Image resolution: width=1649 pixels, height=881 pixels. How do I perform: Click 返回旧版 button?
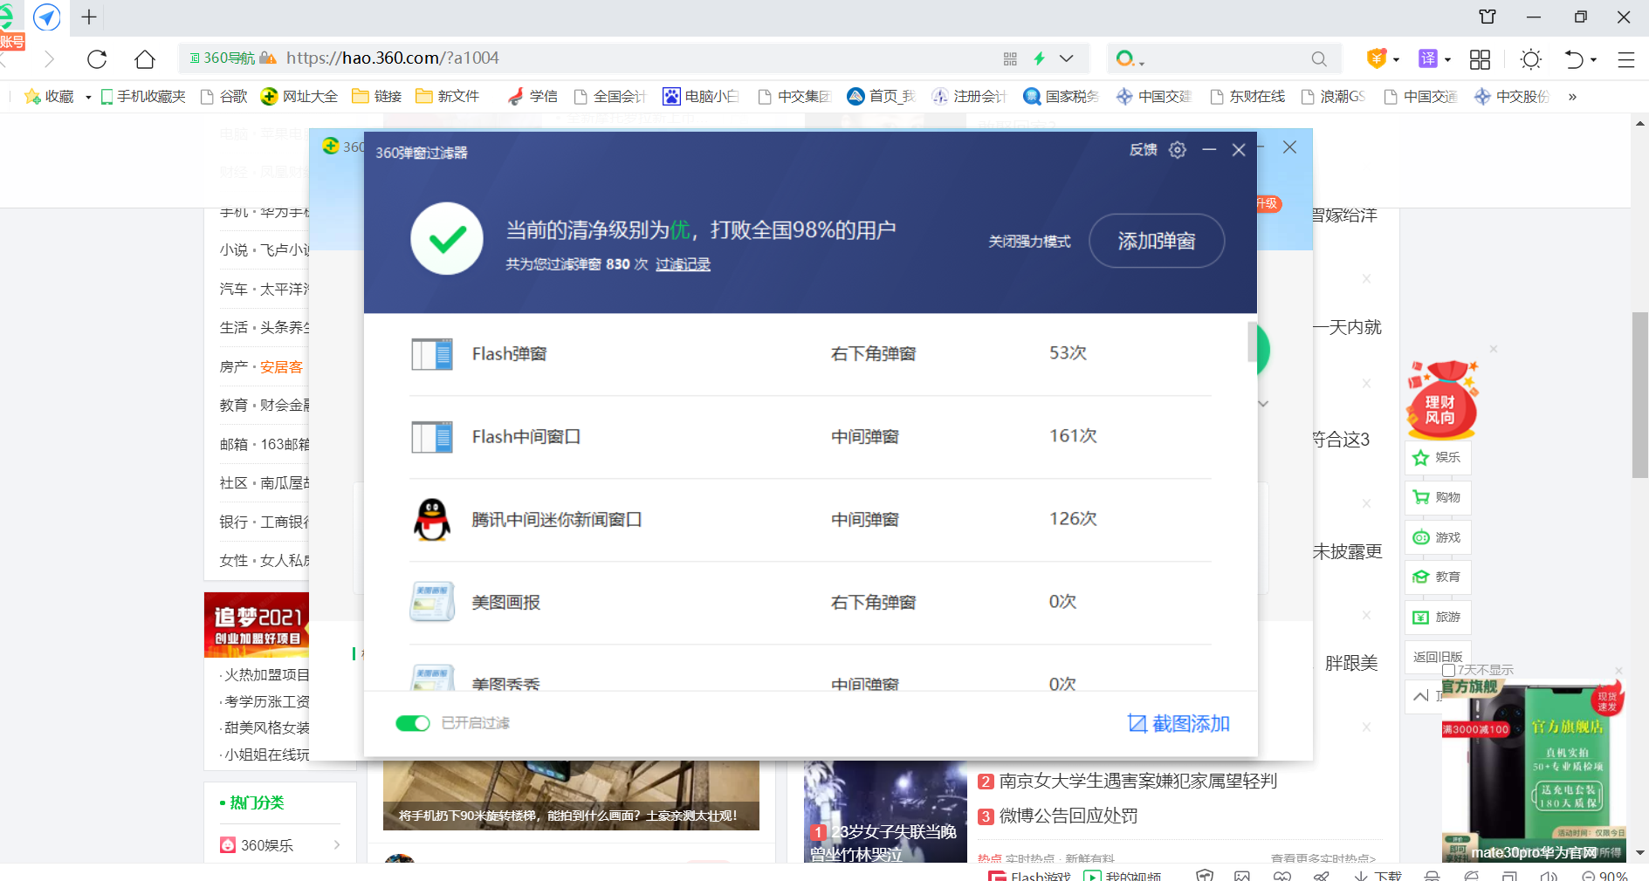pyautogui.click(x=1437, y=656)
